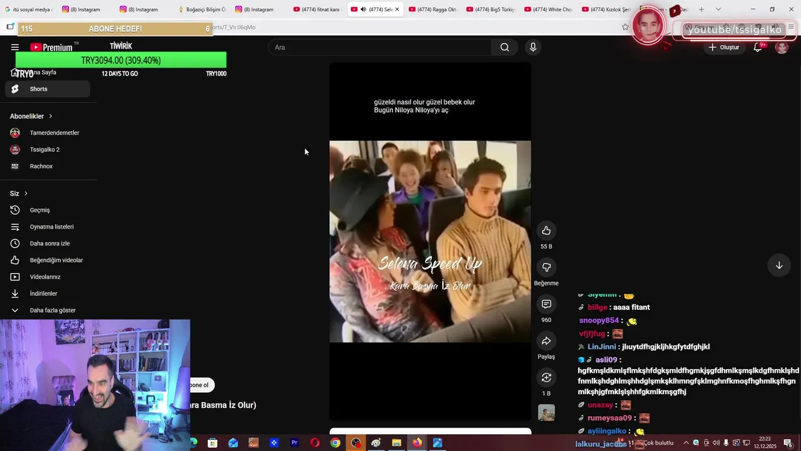Share the Short via Paylaş
The width and height of the screenshot is (801, 451).
[x=546, y=341]
